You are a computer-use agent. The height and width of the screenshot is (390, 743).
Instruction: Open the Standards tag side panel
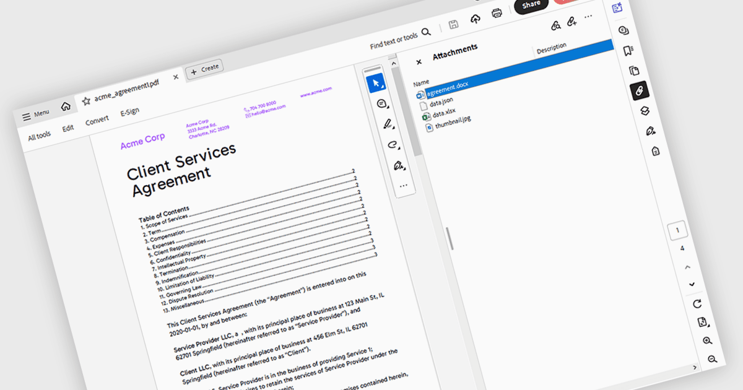coord(655,151)
